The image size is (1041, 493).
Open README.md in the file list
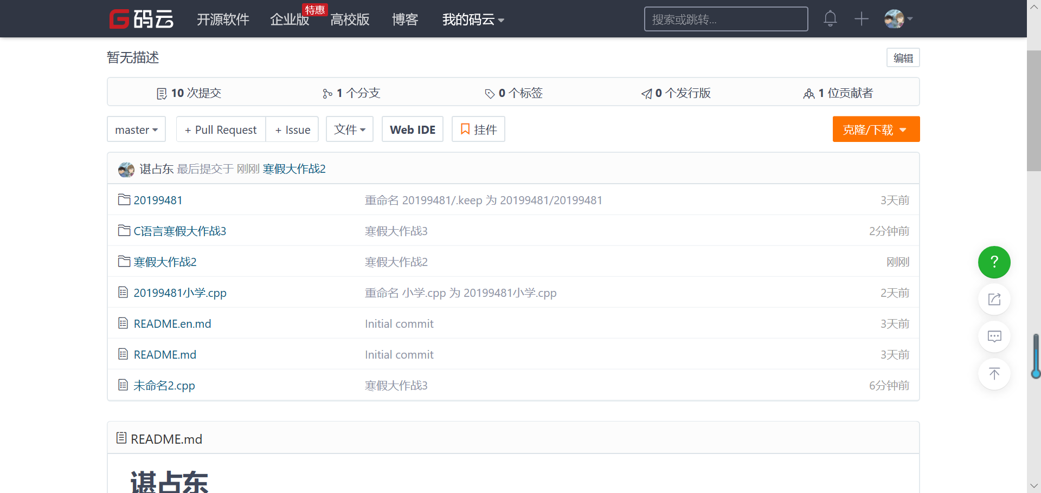click(x=165, y=355)
